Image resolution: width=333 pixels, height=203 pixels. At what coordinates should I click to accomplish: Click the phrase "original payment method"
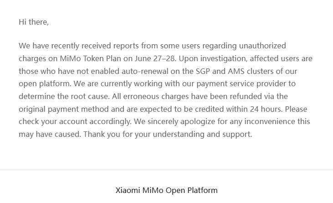click(64, 109)
